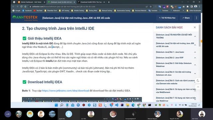Open Windows taskbar search
The image size is (213, 120).
(x=62, y=105)
